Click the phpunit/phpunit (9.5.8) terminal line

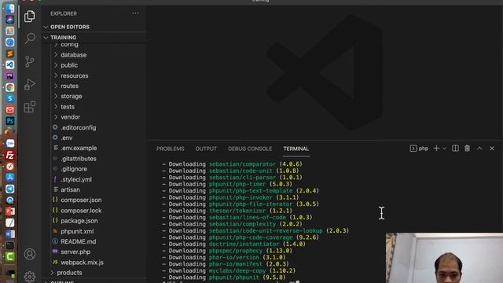pos(223,277)
